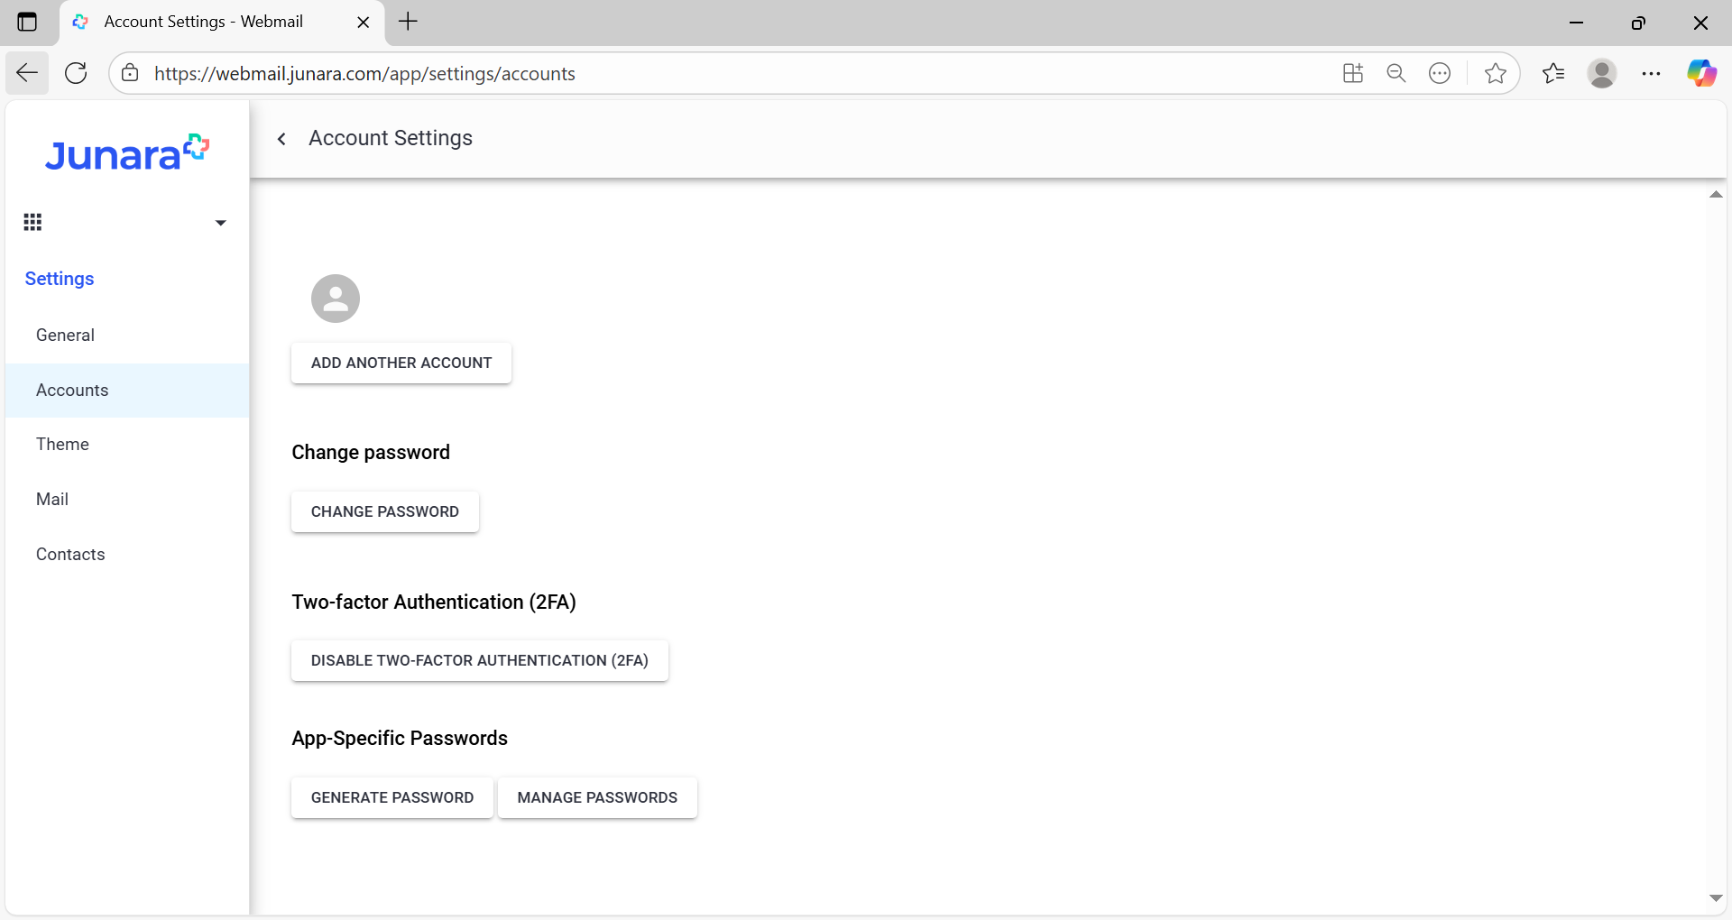This screenshot has height=920, width=1732.
Task: Click the Junara logo
Action: pos(127,152)
